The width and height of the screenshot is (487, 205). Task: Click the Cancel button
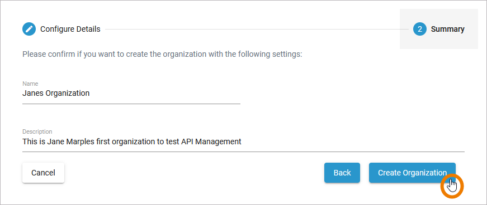43,173
